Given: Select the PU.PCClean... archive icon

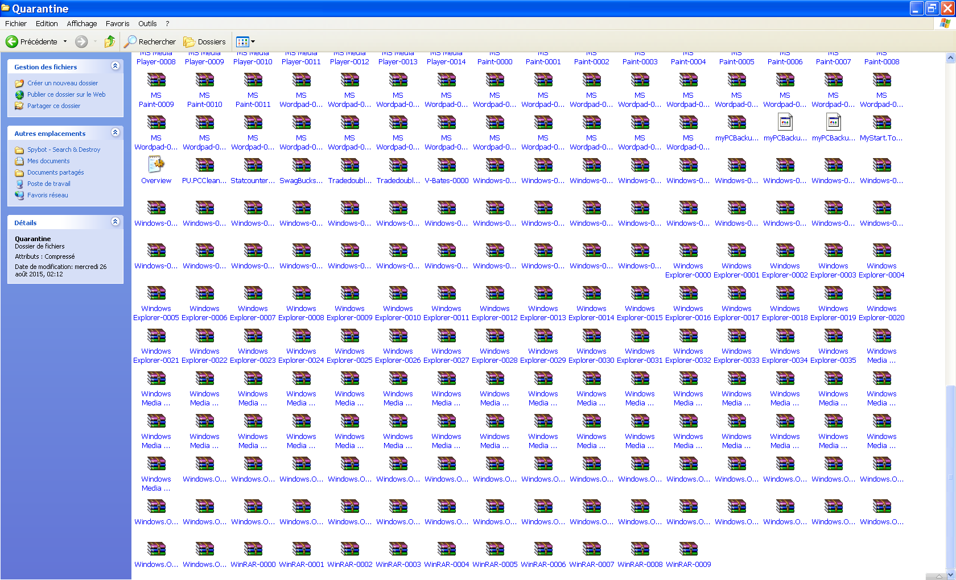Looking at the screenshot, I should click(x=204, y=165).
